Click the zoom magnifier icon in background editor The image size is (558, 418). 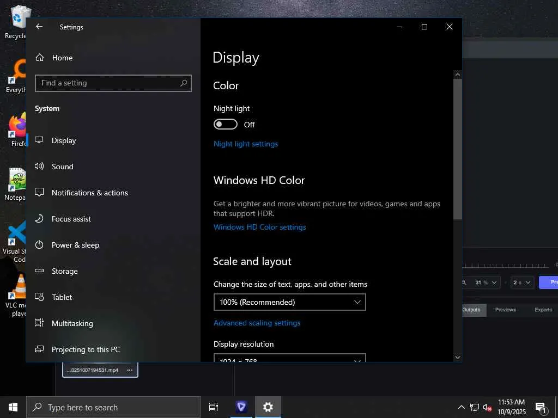(464, 282)
